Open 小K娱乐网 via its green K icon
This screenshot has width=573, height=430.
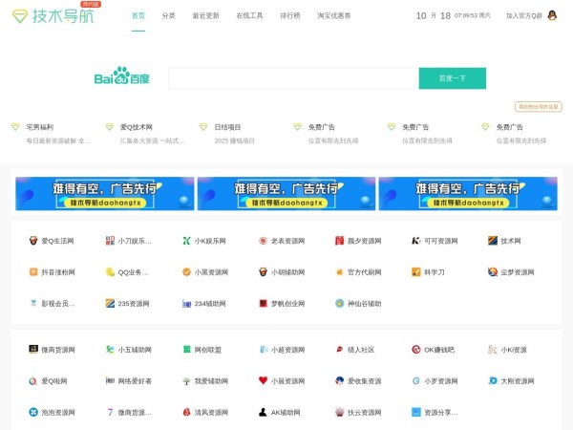(186, 241)
